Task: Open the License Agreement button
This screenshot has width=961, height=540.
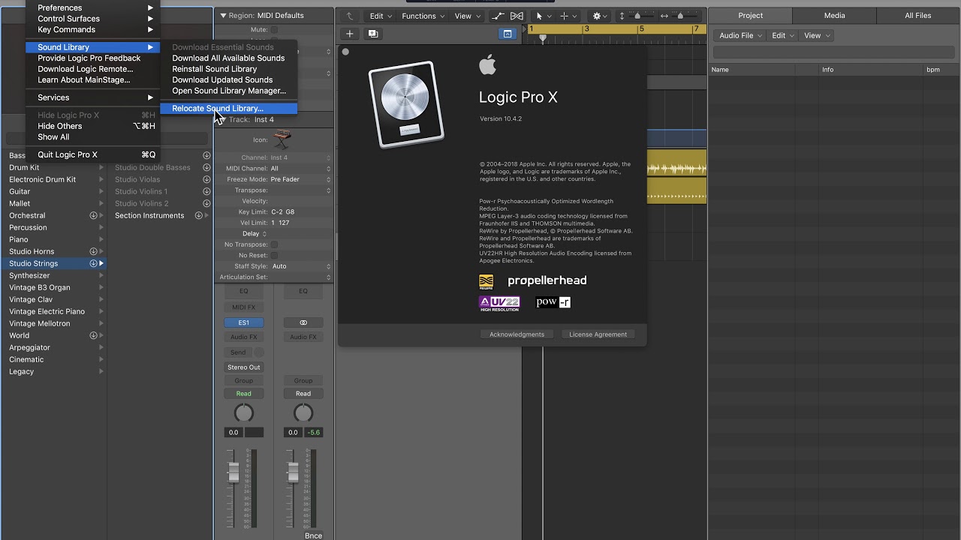Action: pyautogui.click(x=598, y=334)
